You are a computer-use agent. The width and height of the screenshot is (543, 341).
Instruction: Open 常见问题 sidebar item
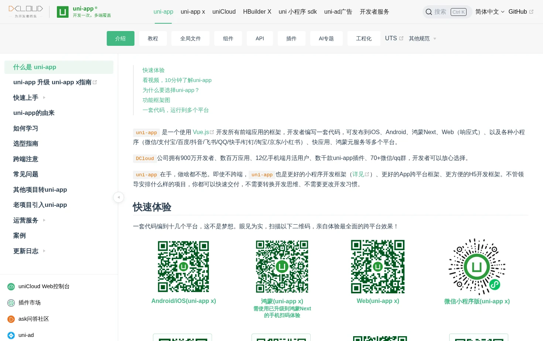pyautogui.click(x=25, y=174)
